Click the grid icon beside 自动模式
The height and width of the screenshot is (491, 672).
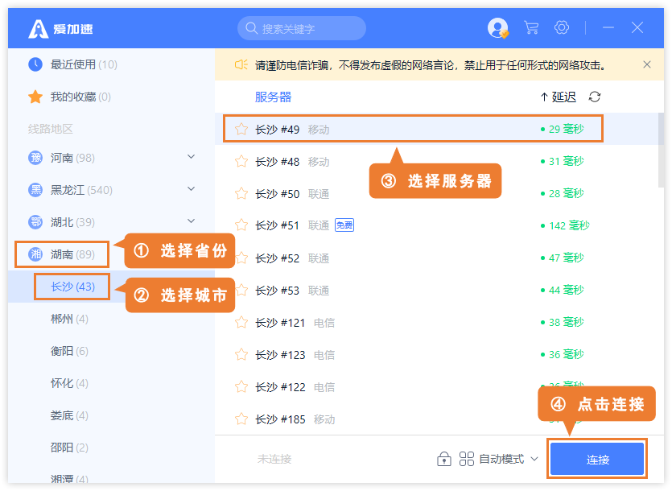tap(467, 459)
